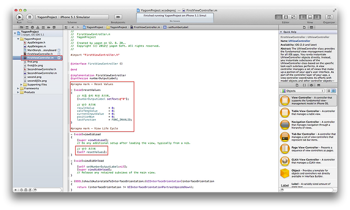Select Table View Controller in object library
350x210 pixels.
(x=308, y=113)
